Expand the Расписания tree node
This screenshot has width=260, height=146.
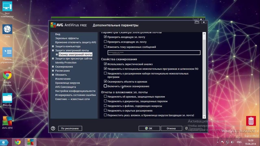pyautogui.click(x=53, y=71)
